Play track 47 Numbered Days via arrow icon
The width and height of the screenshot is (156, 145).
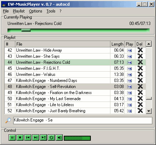click(129, 81)
